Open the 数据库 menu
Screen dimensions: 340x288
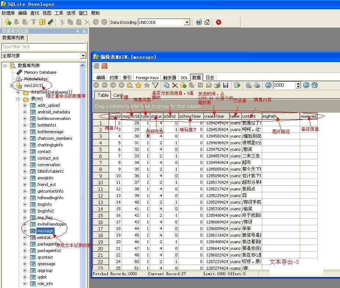(x=8, y=13)
